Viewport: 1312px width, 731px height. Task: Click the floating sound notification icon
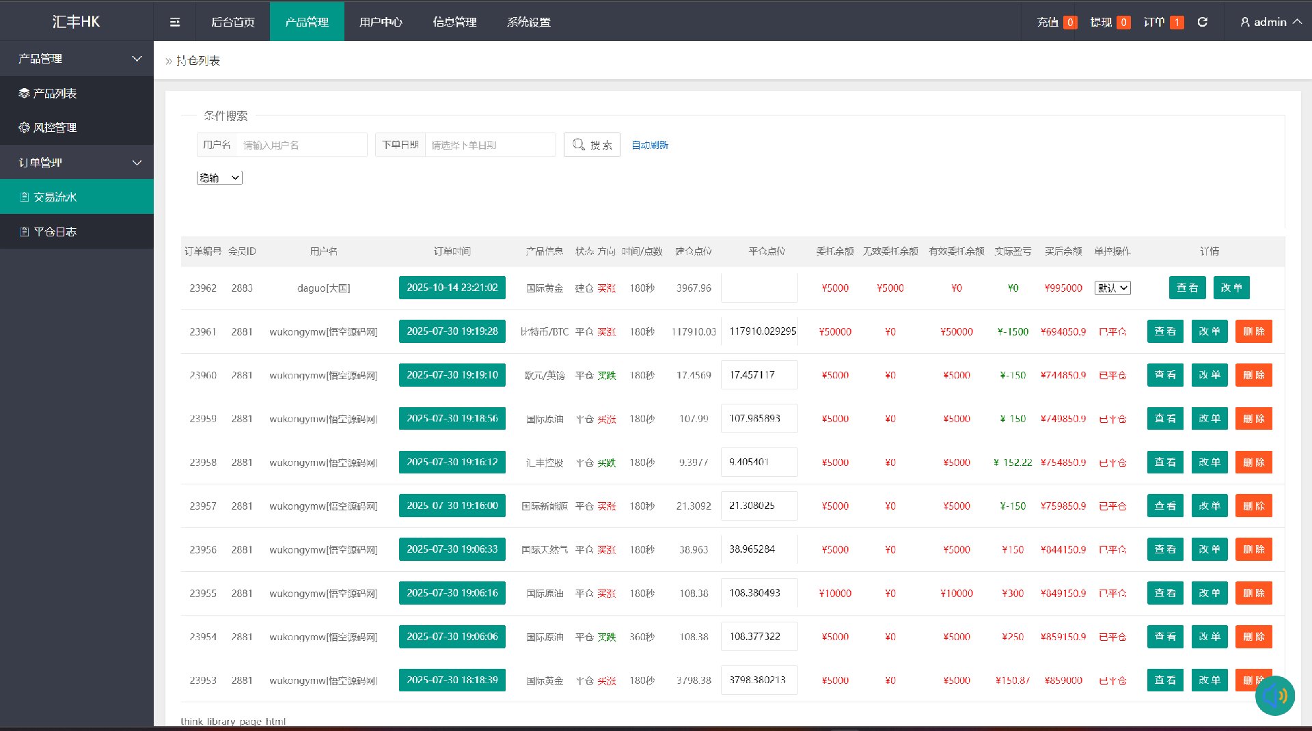click(1274, 695)
